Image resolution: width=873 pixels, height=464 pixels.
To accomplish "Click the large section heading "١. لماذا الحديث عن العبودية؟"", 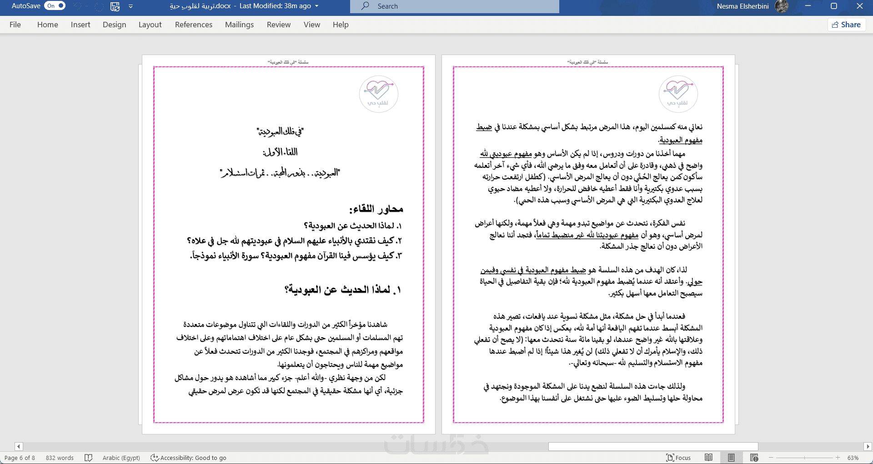I will 343,289.
